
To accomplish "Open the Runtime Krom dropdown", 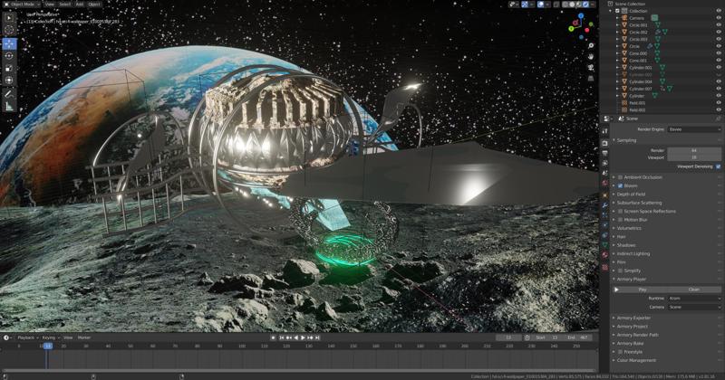I will (694, 299).
